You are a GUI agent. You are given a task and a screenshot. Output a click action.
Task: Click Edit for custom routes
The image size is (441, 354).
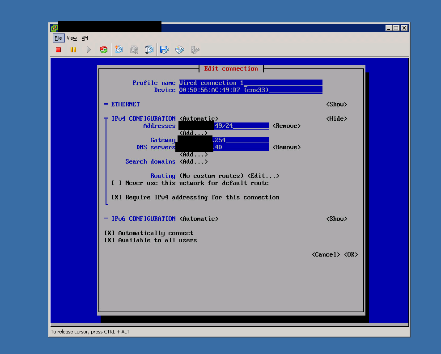(263, 176)
